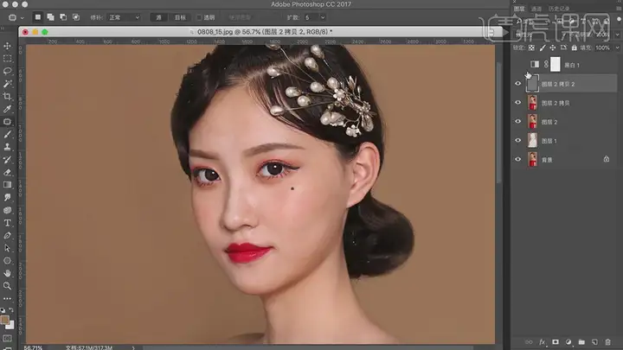Enable the 透明 checkbox

point(200,17)
